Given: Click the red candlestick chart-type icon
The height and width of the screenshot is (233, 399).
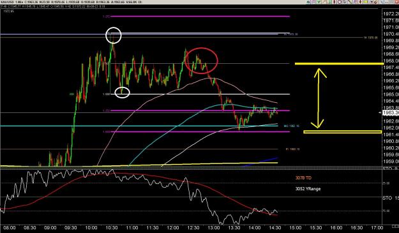Looking at the screenshot, I should [334, 2].
